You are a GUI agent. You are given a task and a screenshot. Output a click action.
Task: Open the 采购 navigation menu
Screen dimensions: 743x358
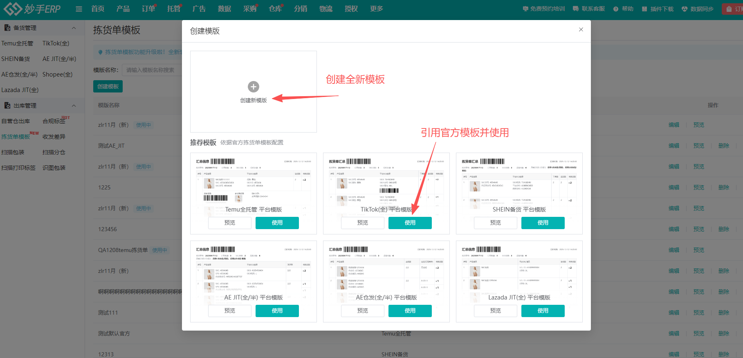pos(250,9)
